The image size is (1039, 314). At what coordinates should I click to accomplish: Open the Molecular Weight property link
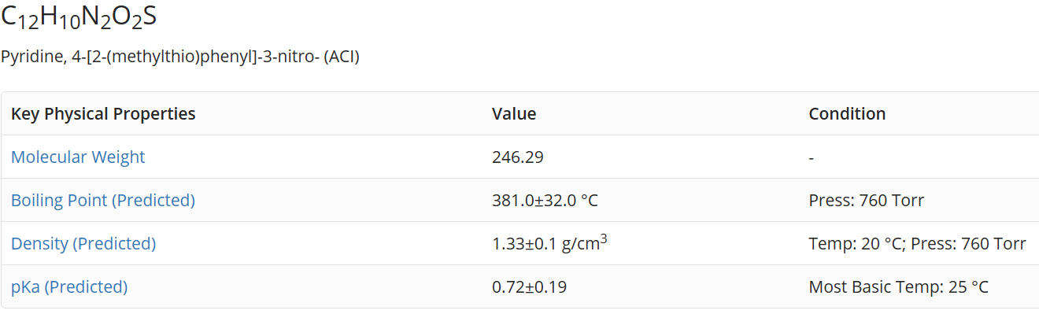point(78,157)
